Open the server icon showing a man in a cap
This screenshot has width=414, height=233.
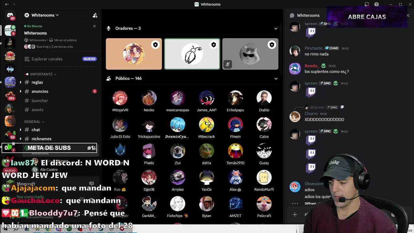pos(10,108)
